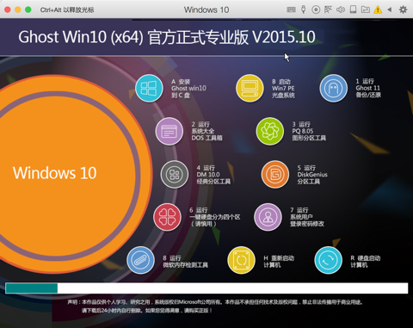Select option 1 run Ghost 11 backup/restore
Viewport: 413px width, 328px height.
click(368, 88)
